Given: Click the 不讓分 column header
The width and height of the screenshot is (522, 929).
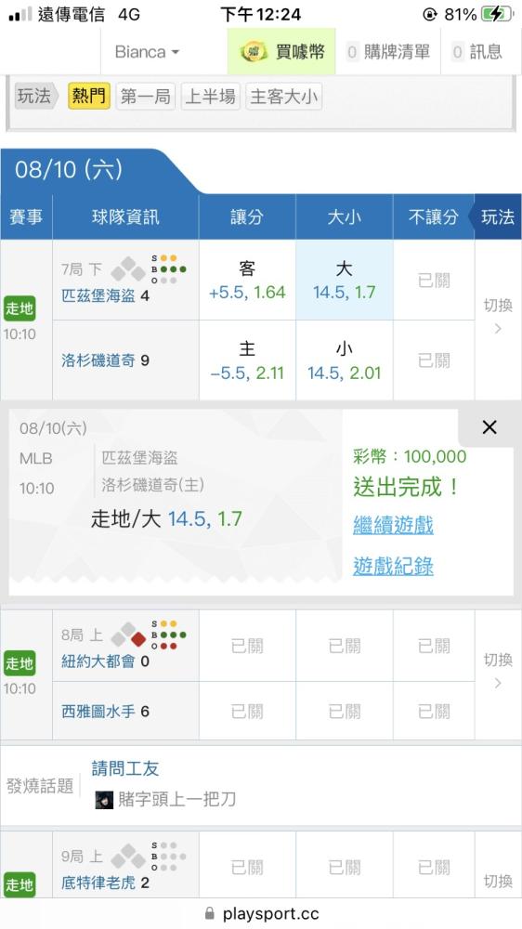Looking at the screenshot, I should (434, 216).
